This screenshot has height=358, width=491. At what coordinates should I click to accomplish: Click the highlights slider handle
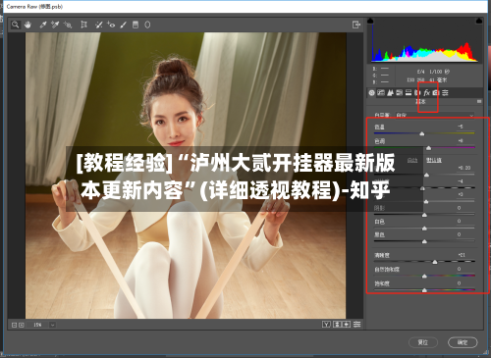pos(426,202)
